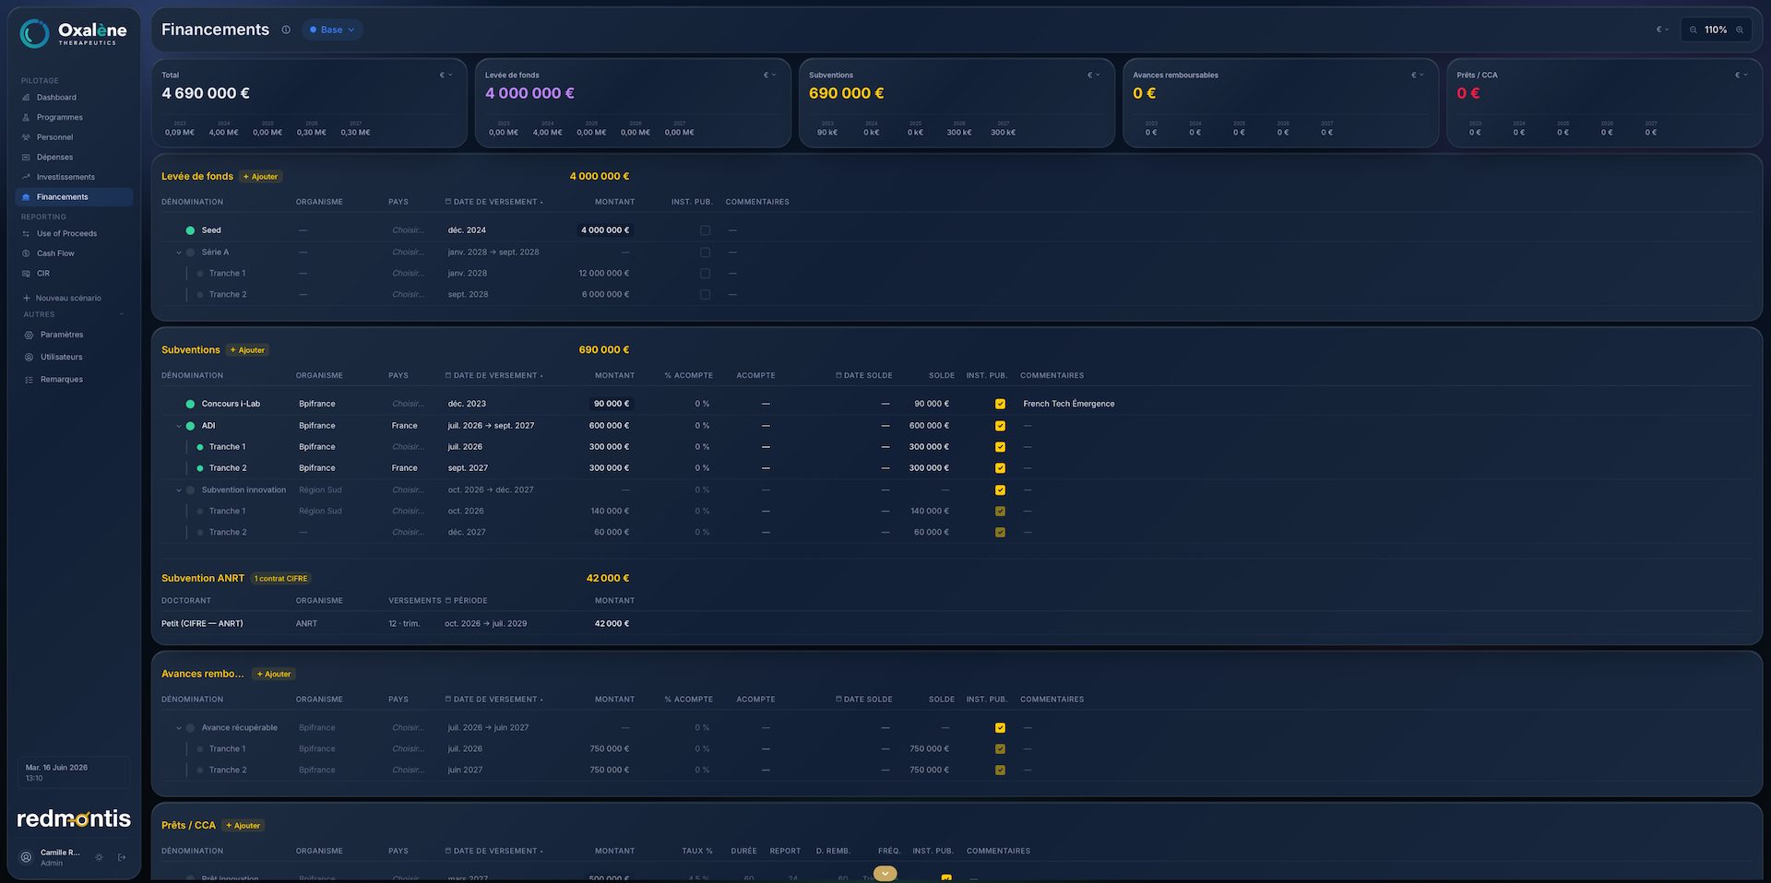Check the Inst. Pub. box for Série A

coord(705,253)
